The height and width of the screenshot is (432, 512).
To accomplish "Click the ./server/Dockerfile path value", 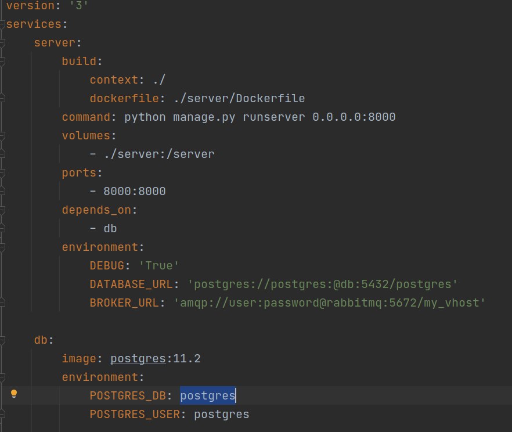I will tap(239, 99).
